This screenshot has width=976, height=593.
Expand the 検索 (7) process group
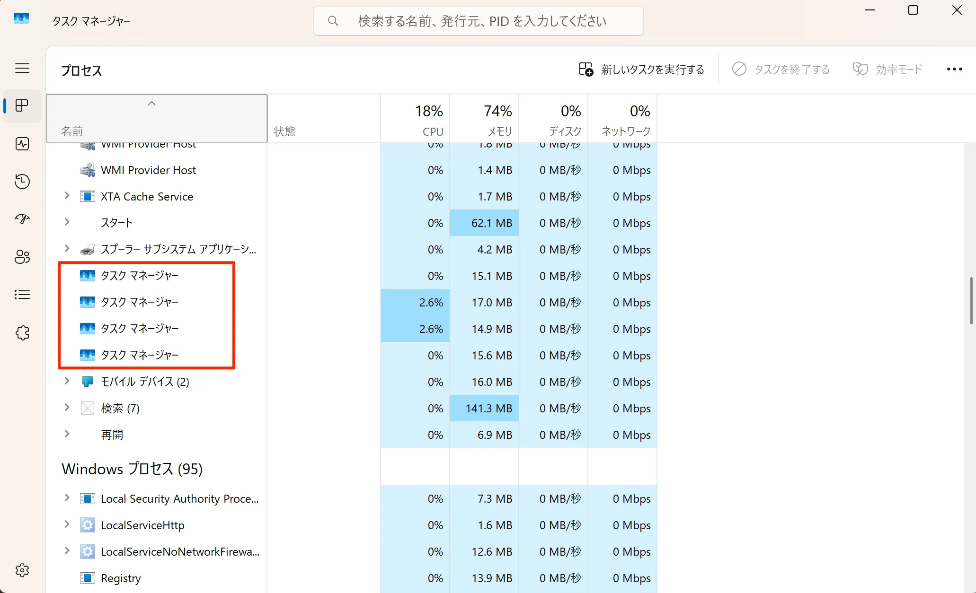pyautogui.click(x=67, y=408)
